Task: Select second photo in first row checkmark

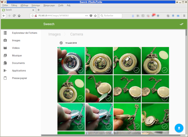Action: point(108,70)
